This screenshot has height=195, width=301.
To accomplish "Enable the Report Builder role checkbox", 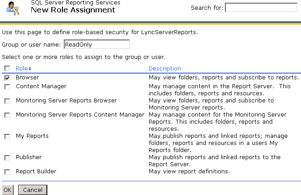I will click(7, 172).
